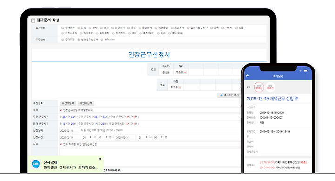335x181 pixels.
Task: Tap the red-outlined approver circle on phone
Action: 259,87
